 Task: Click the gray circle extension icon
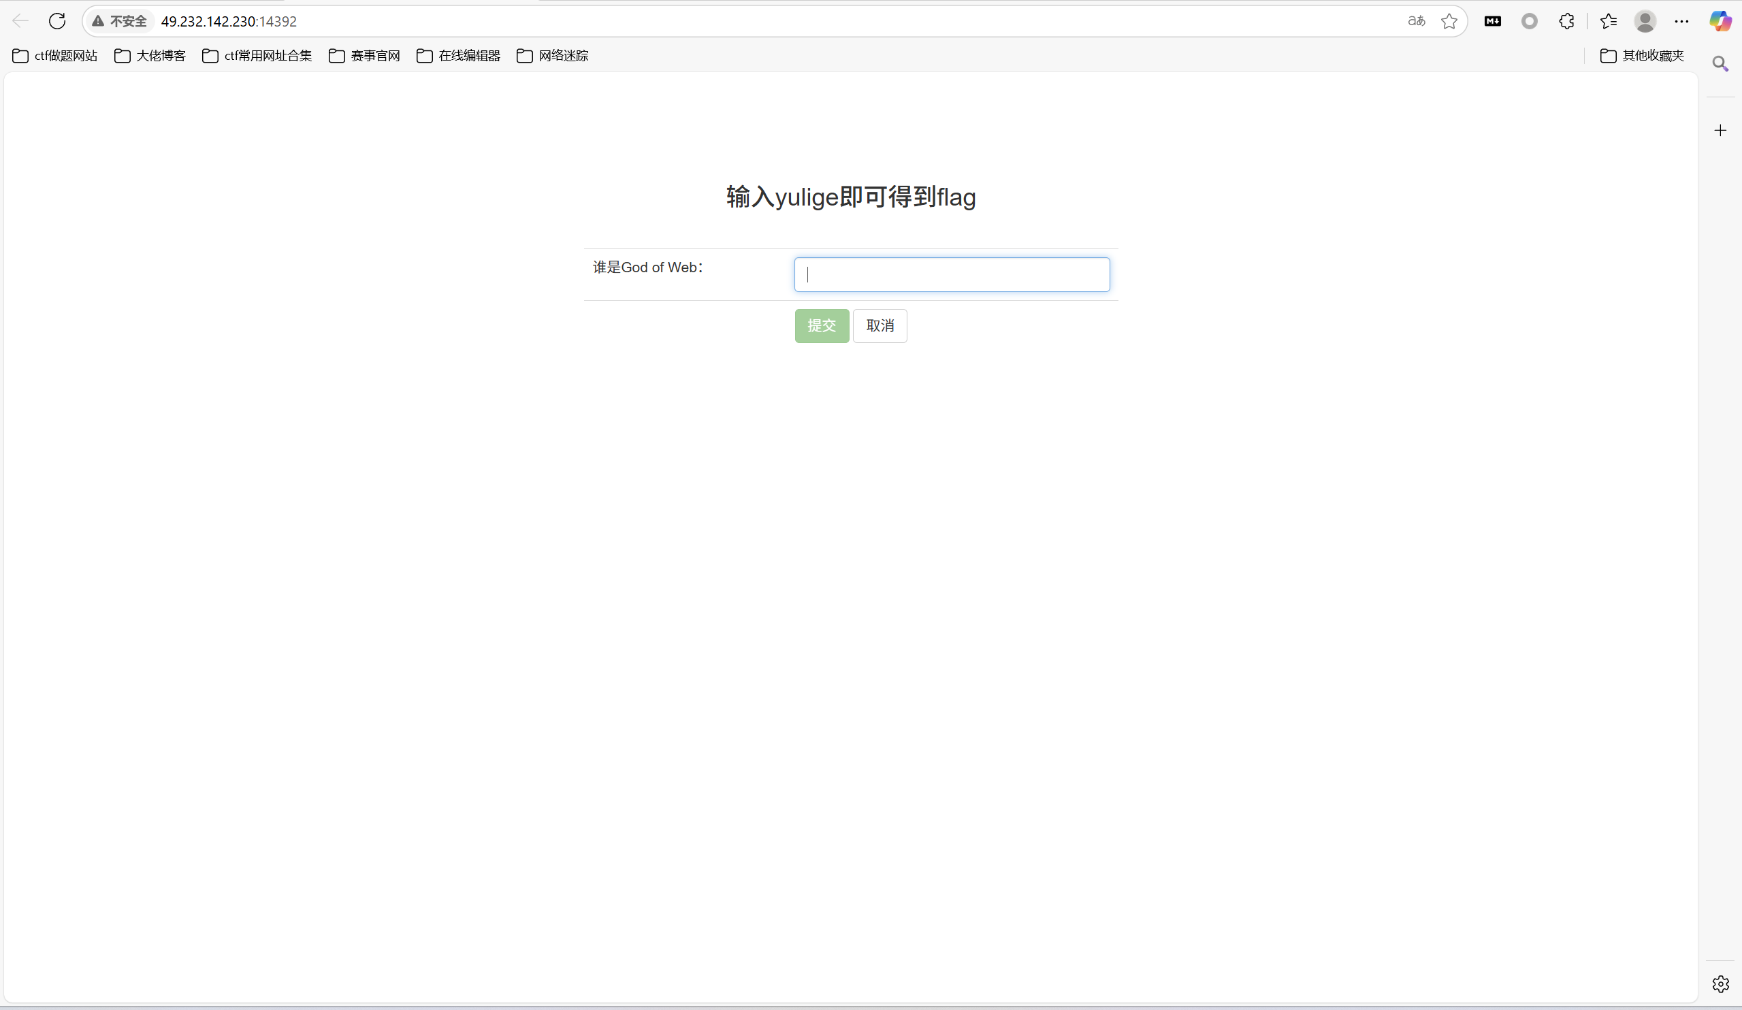[x=1530, y=21]
